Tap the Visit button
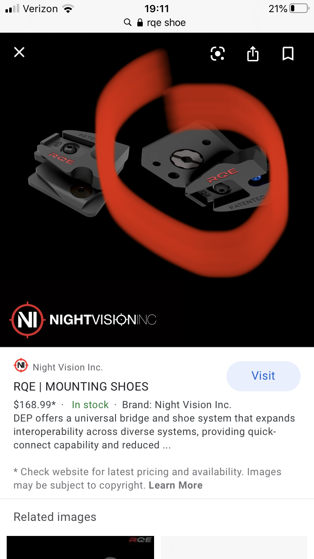Image resolution: width=314 pixels, height=559 pixels. 263,376
